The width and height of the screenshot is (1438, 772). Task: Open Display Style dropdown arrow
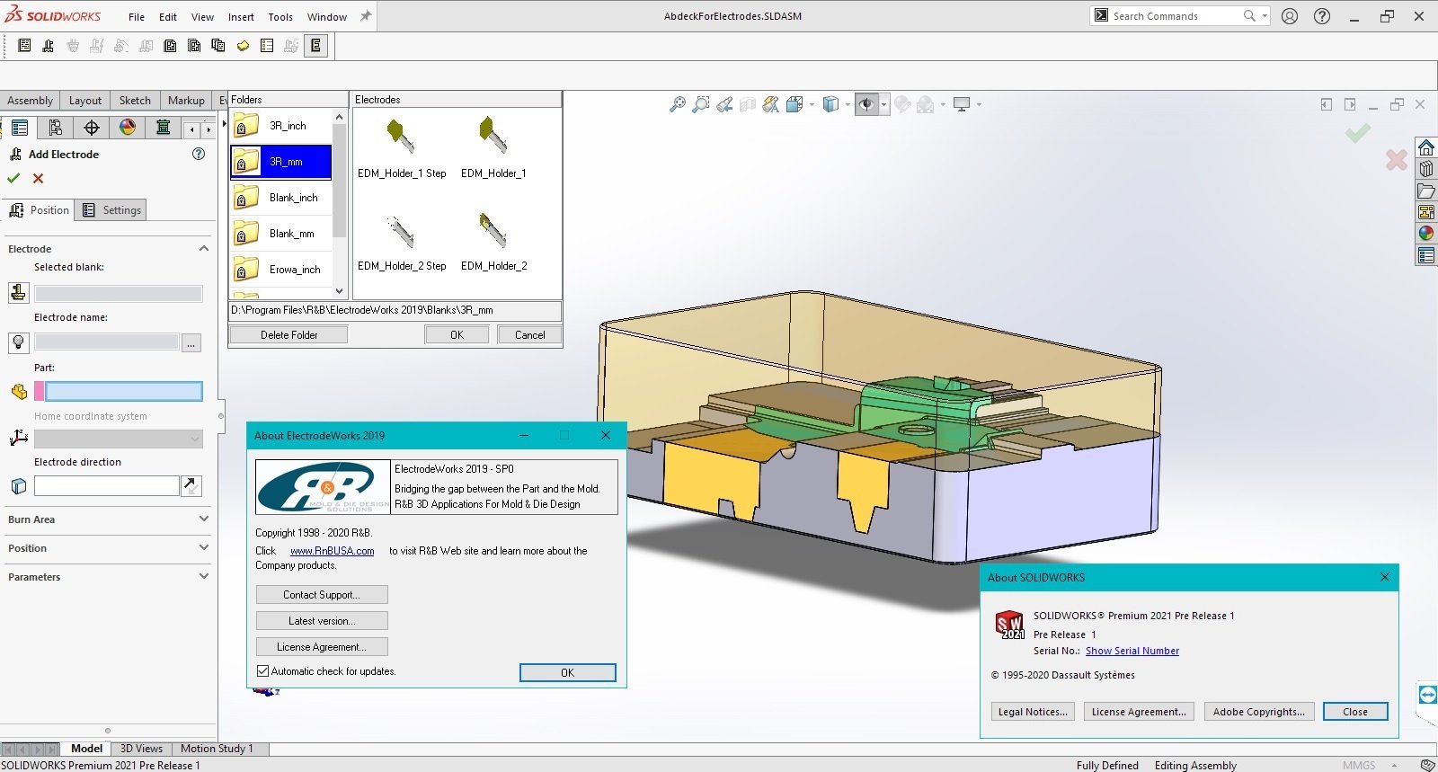(x=848, y=105)
